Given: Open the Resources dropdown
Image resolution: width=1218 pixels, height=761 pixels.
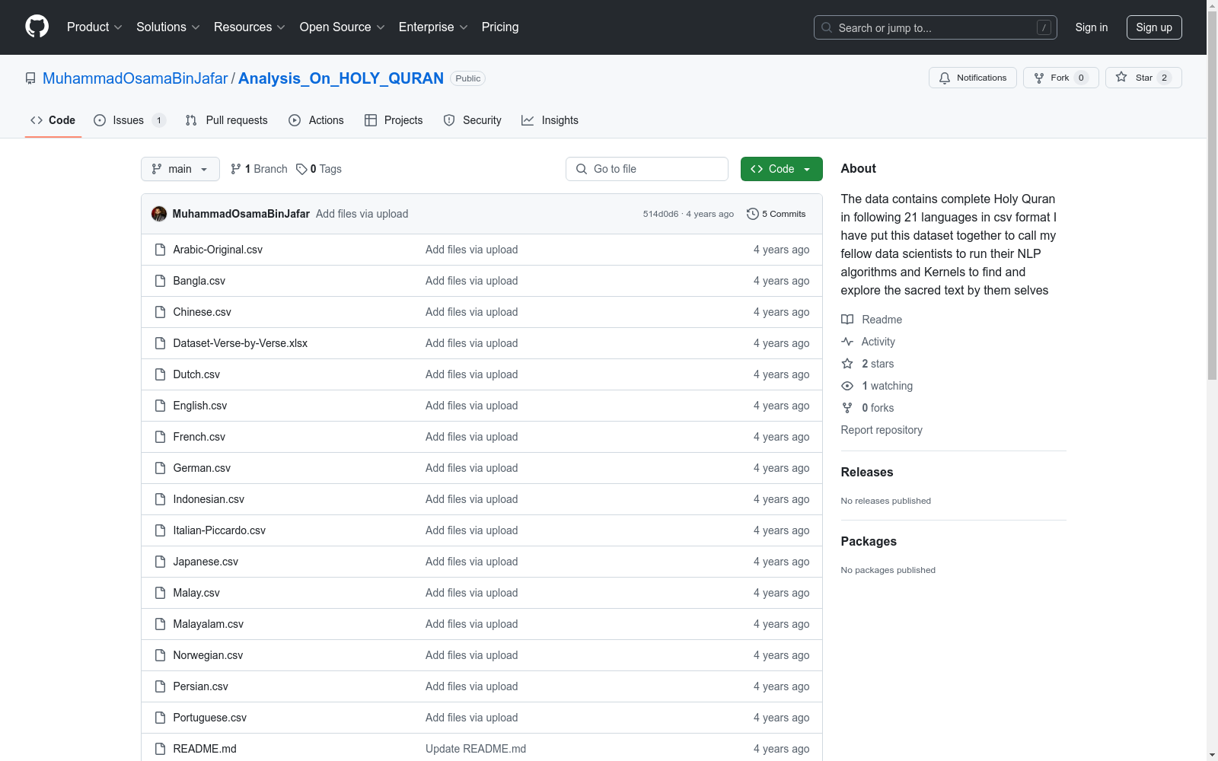Looking at the screenshot, I should tap(250, 27).
